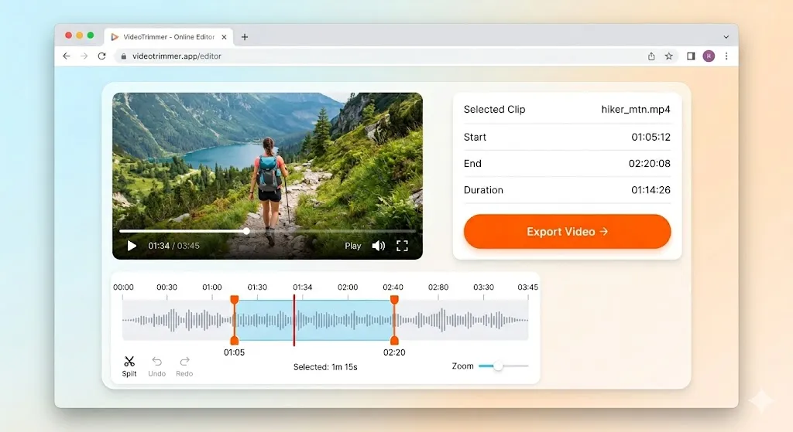Click the Duration value 01:14:26

click(651, 190)
